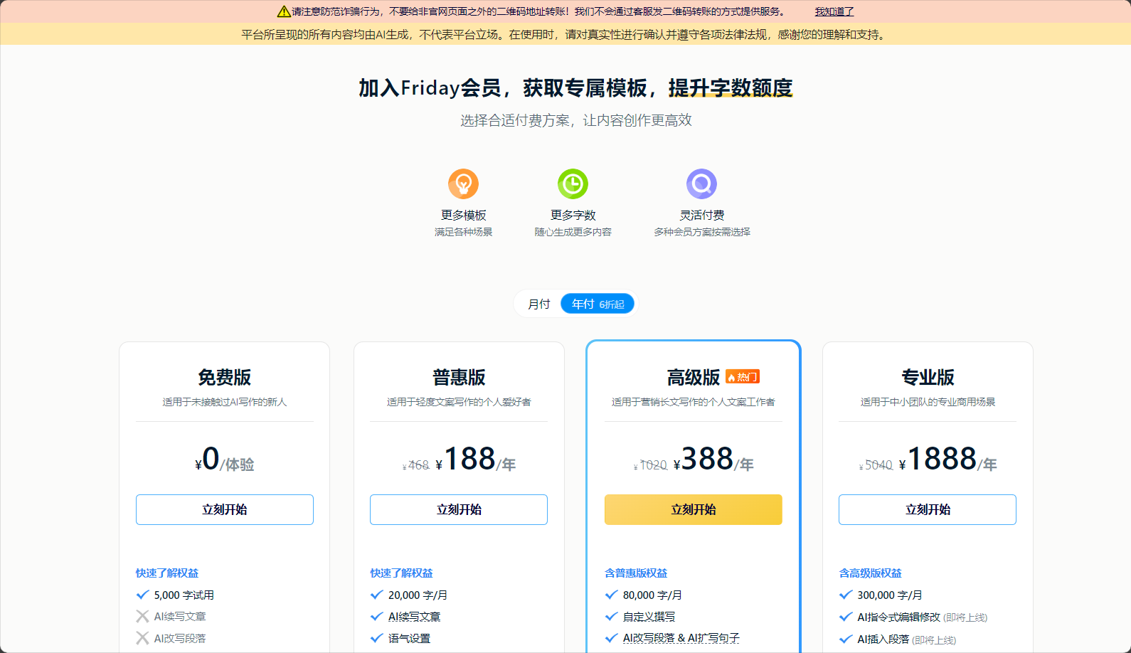The height and width of the screenshot is (653, 1131).
Task: Click 含高级版权益 in the 专业版 card
Action: (870, 573)
